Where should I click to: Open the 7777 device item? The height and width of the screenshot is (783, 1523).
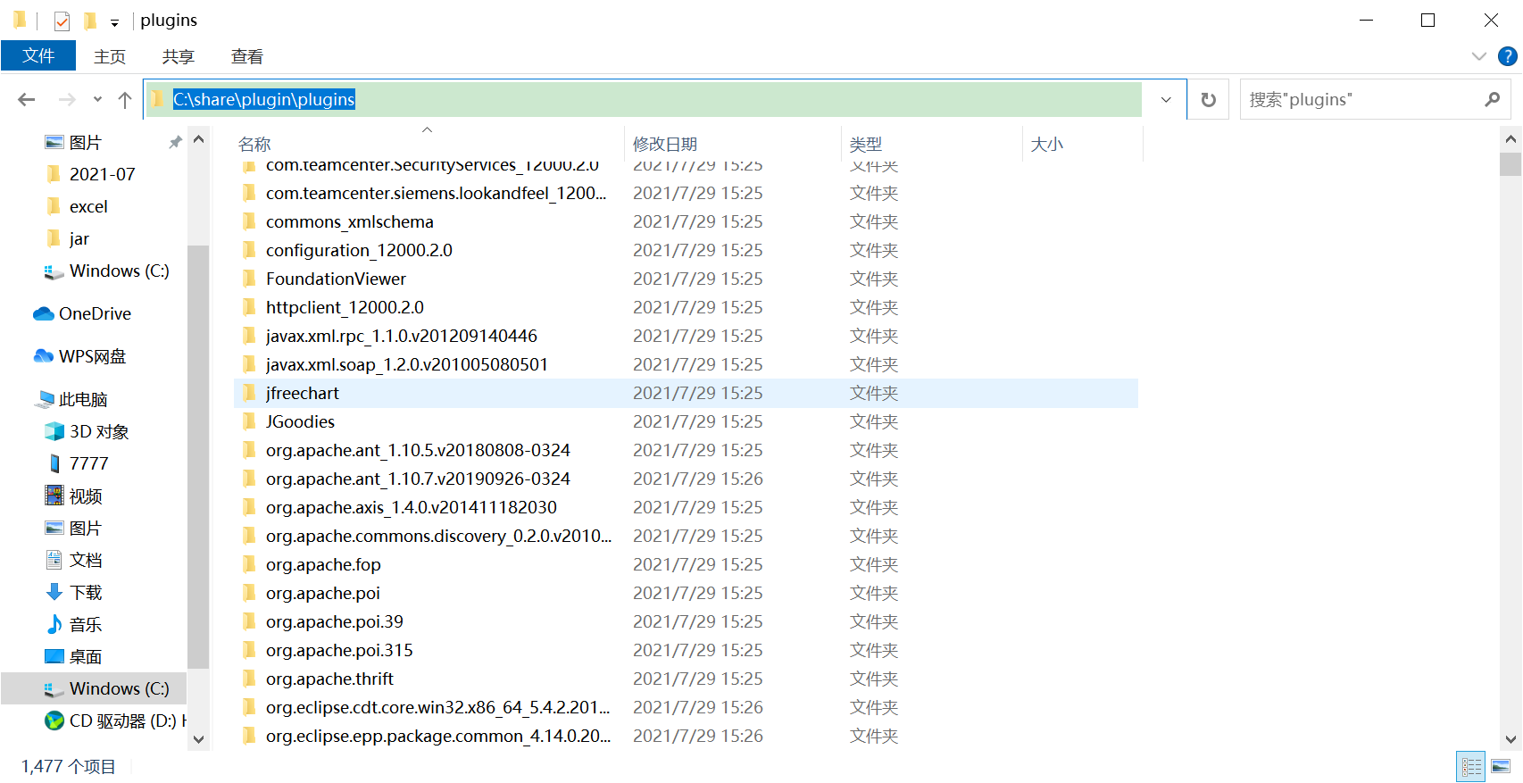pos(88,463)
